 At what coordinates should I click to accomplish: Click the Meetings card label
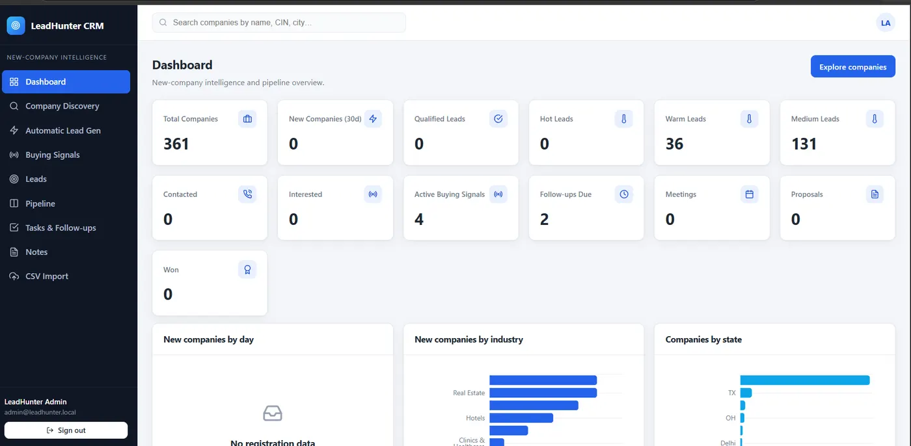click(x=681, y=194)
